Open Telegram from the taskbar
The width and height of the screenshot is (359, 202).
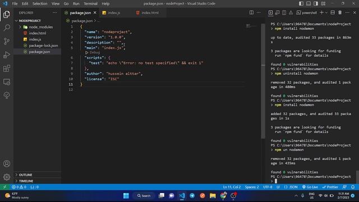coord(192,196)
